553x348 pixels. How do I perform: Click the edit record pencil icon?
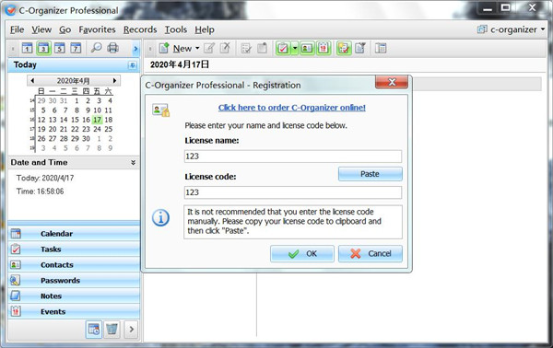[209, 48]
